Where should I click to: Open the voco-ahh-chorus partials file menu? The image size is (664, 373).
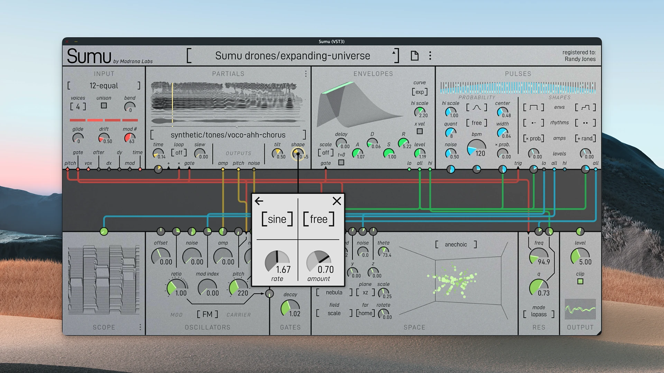point(228,135)
